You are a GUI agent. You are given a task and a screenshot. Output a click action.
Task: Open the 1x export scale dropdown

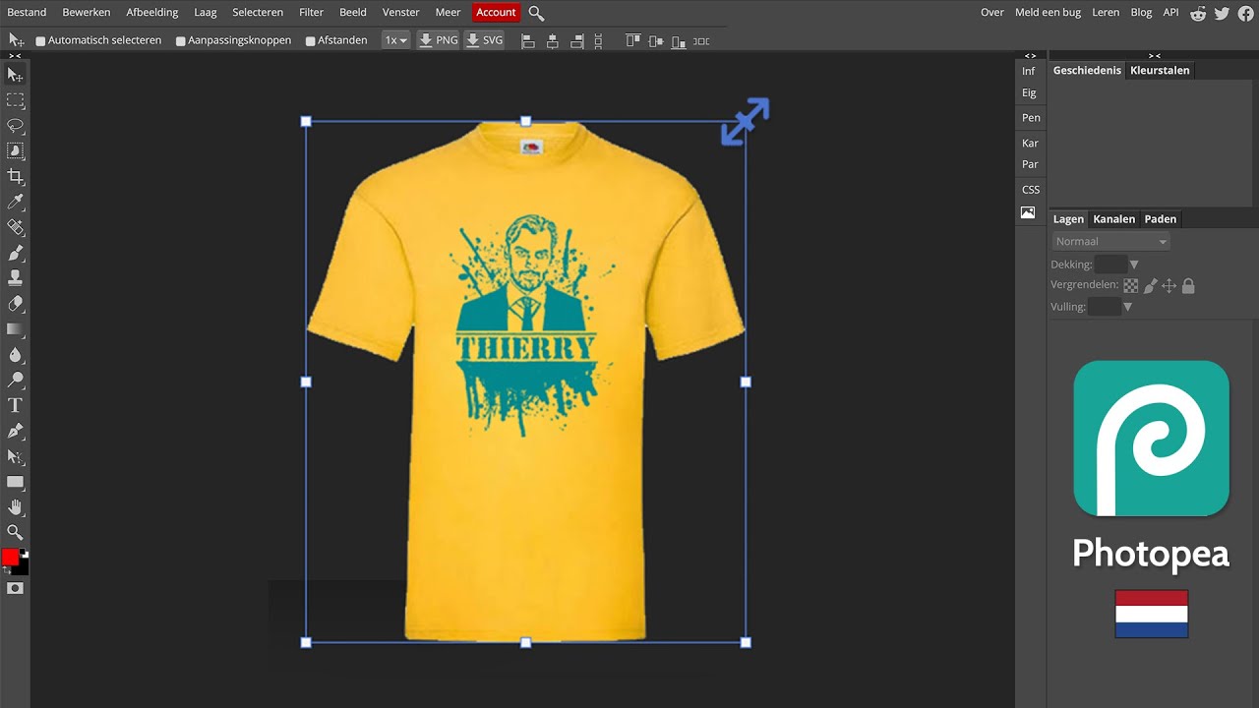tap(395, 40)
